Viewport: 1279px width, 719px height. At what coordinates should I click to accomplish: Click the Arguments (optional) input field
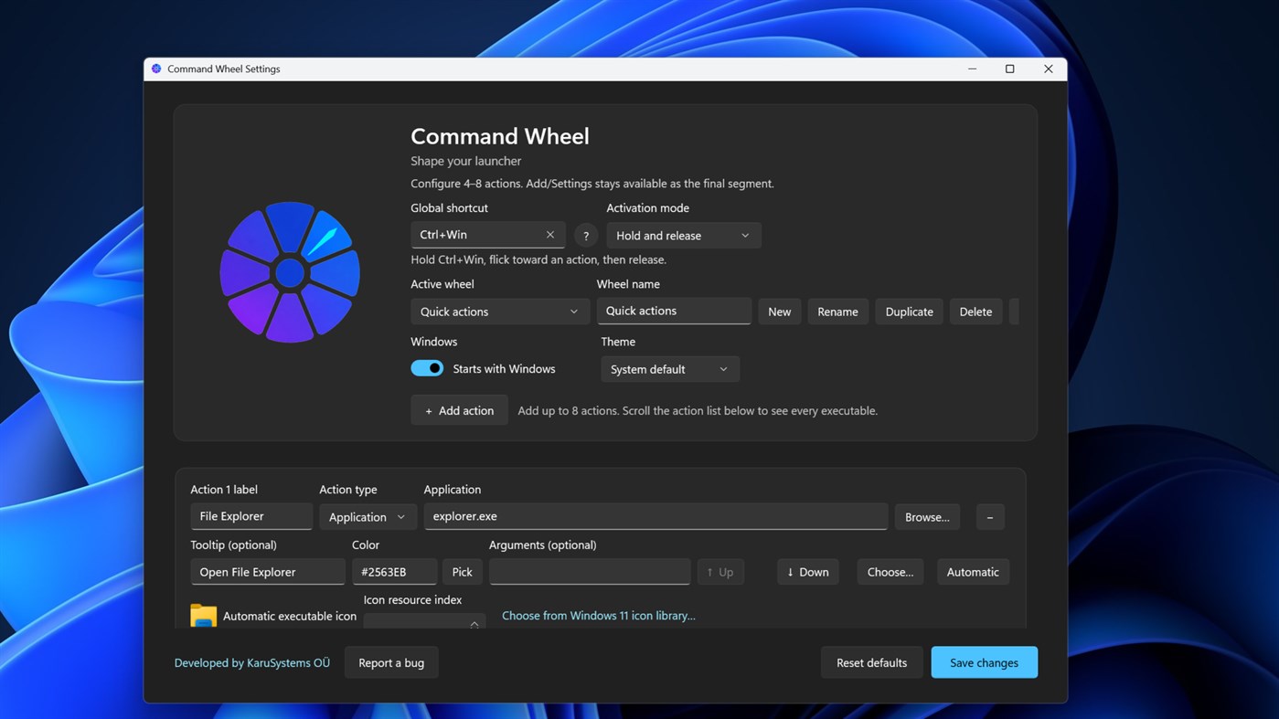pos(590,572)
